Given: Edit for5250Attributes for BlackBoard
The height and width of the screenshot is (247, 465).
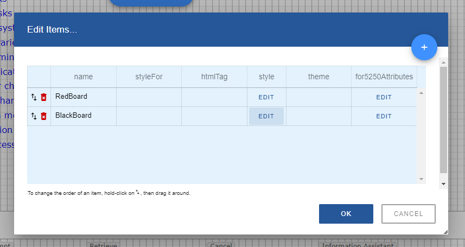Looking at the screenshot, I should [384, 116].
